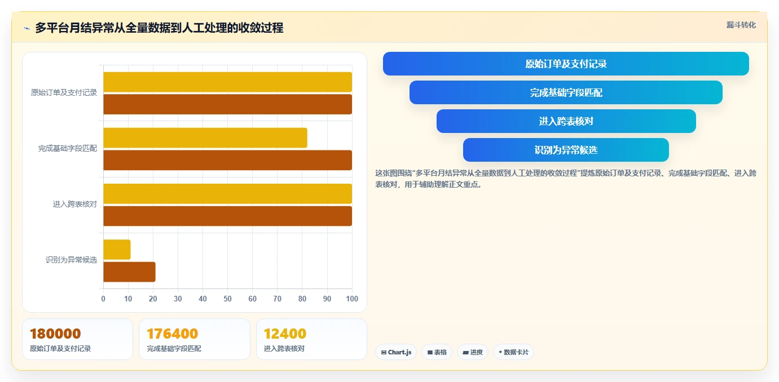Viewport: 779px width, 382px height.
Task: Click y-axis label 原始订单及支付记录 in chart
Action: click(x=64, y=92)
